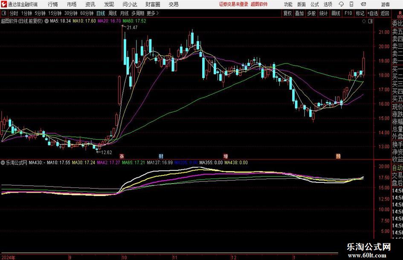403x260 pixels.
Task: Switch to 月线 monthly period
Action: (124, 13)
